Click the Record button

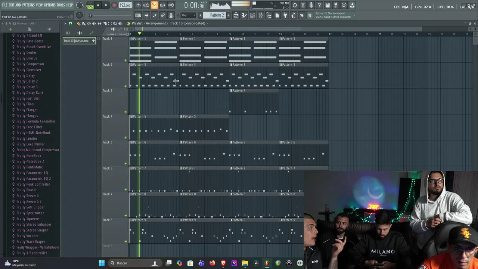pos(114,5)
